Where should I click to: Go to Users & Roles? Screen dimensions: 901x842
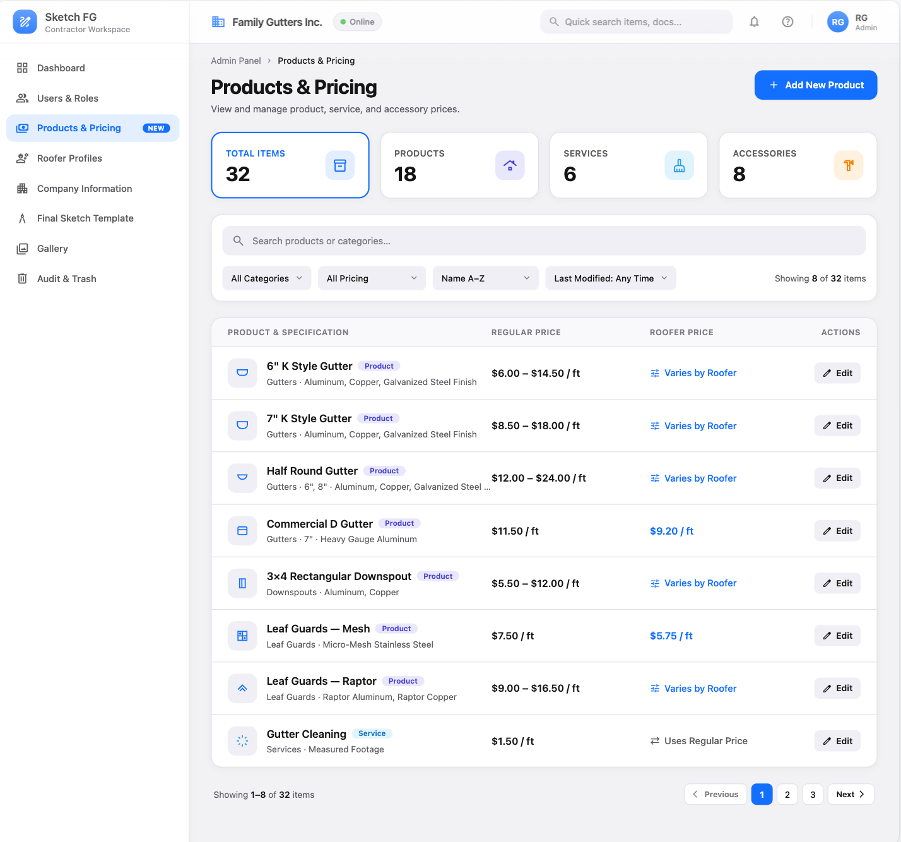click(x=93, y=98)
